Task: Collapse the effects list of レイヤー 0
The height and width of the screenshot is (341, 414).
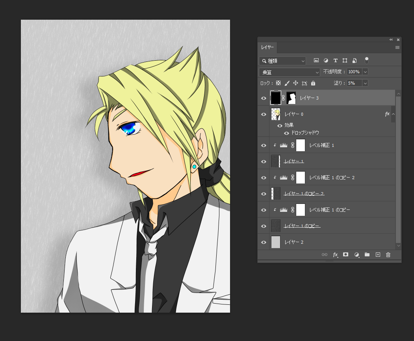Action: 393,114
